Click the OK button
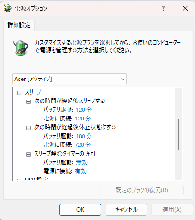The width and height of the screenshot is (195, 220). pyautogui.click(x=80, y=210)
